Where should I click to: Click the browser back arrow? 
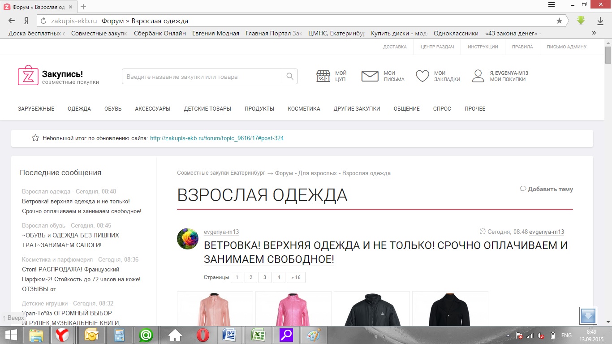12,21
